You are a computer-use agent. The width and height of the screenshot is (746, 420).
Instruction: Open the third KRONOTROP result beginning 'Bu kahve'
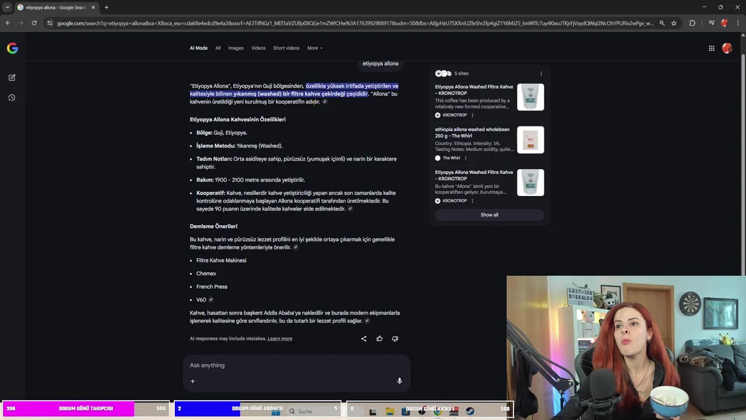pyautogui.click(x=474, y=175)
